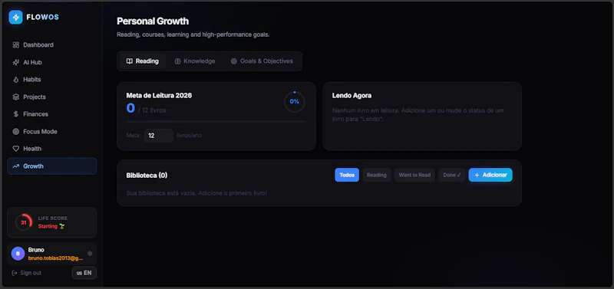Click the "/ 12 livros" text
Viewport: 614px width, 289px height.
tap(152, 110)
